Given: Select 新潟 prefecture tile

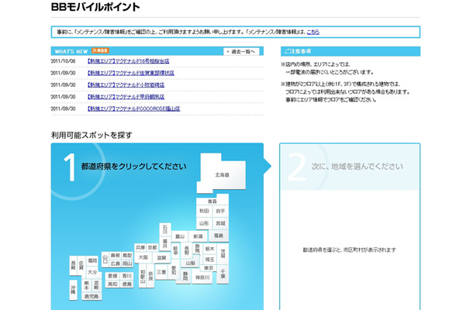Looking at the screenshot, I should coord(199,236).
